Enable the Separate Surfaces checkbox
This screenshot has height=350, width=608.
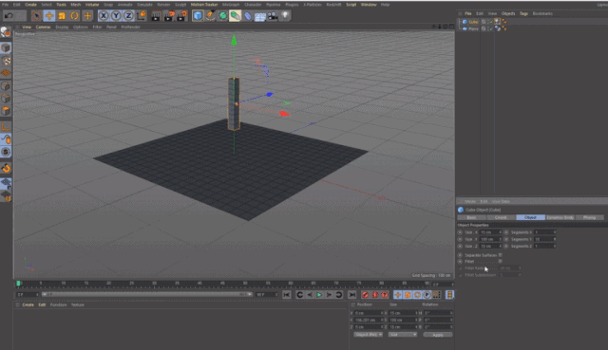coord(501,255)
